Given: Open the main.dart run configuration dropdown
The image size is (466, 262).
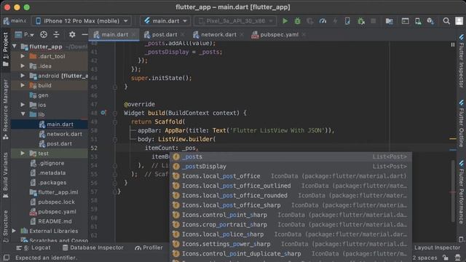Looking at the screenshot, I should [x=165, y=21].
